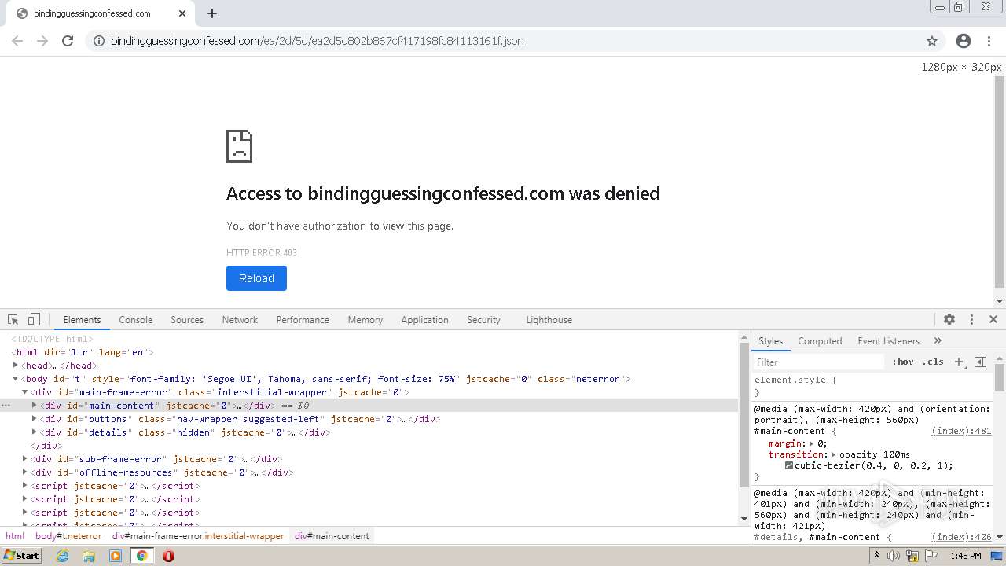Collapse the main-frame-error div node

[24, 392]
